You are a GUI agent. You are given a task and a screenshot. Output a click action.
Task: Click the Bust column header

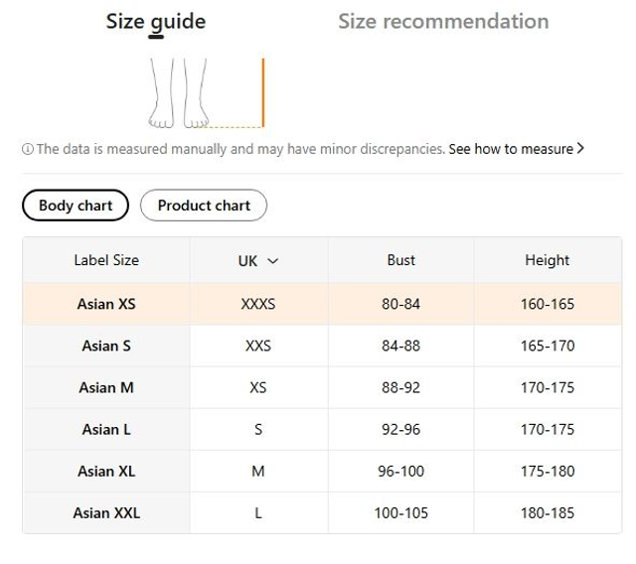tap(401, 260)
